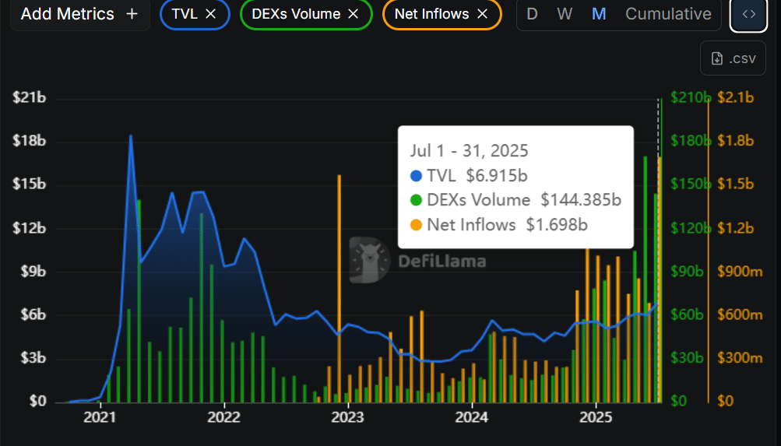This screenshot has height=446, width=781.
Task: Click the TVL line peak in 2021
Action: [x=131, y=135]
